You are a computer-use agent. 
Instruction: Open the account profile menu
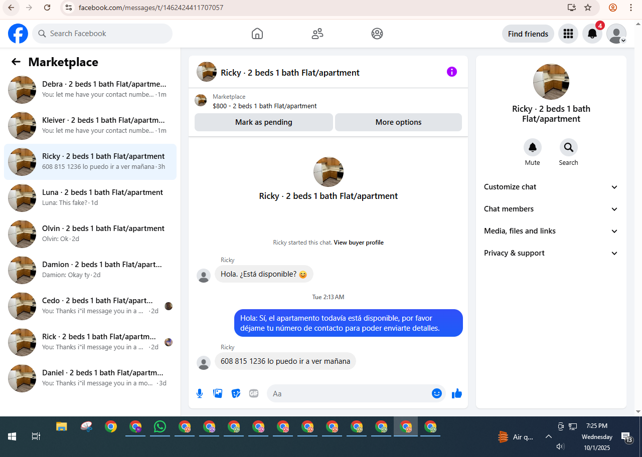pyautogui.click(x=616, y=34)
